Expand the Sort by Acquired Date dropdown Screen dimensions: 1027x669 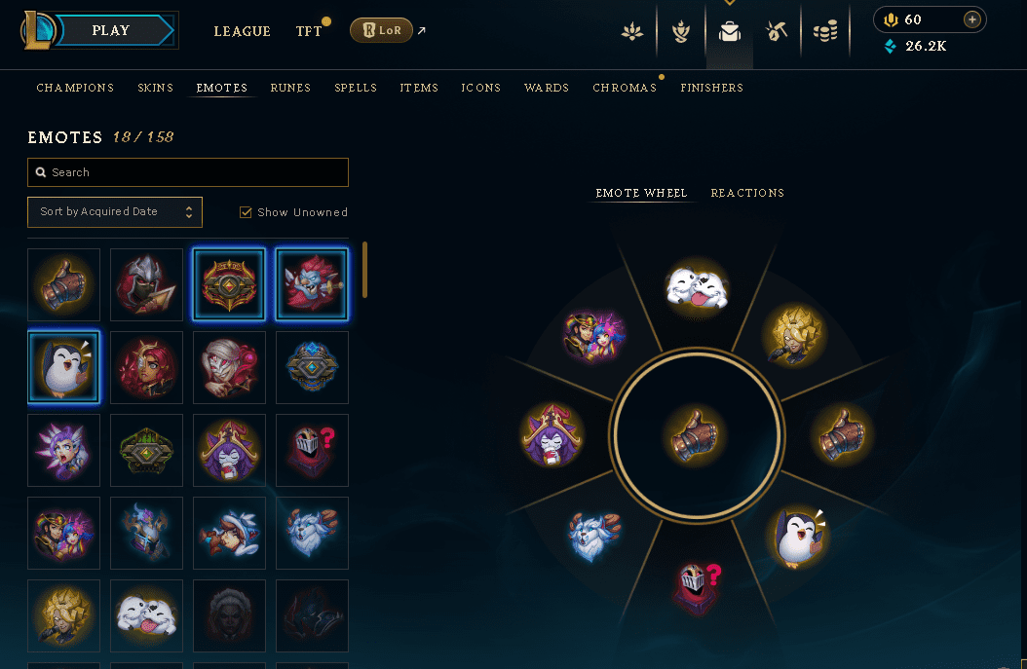tap(115, 212)
